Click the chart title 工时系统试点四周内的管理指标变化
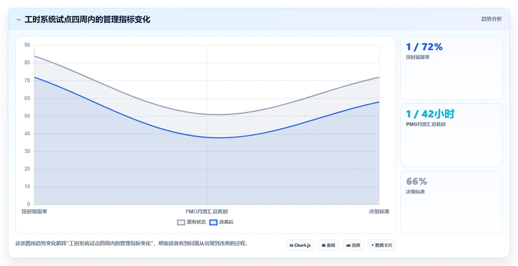Viewport: 518px width, 266px height. point(87,20)
